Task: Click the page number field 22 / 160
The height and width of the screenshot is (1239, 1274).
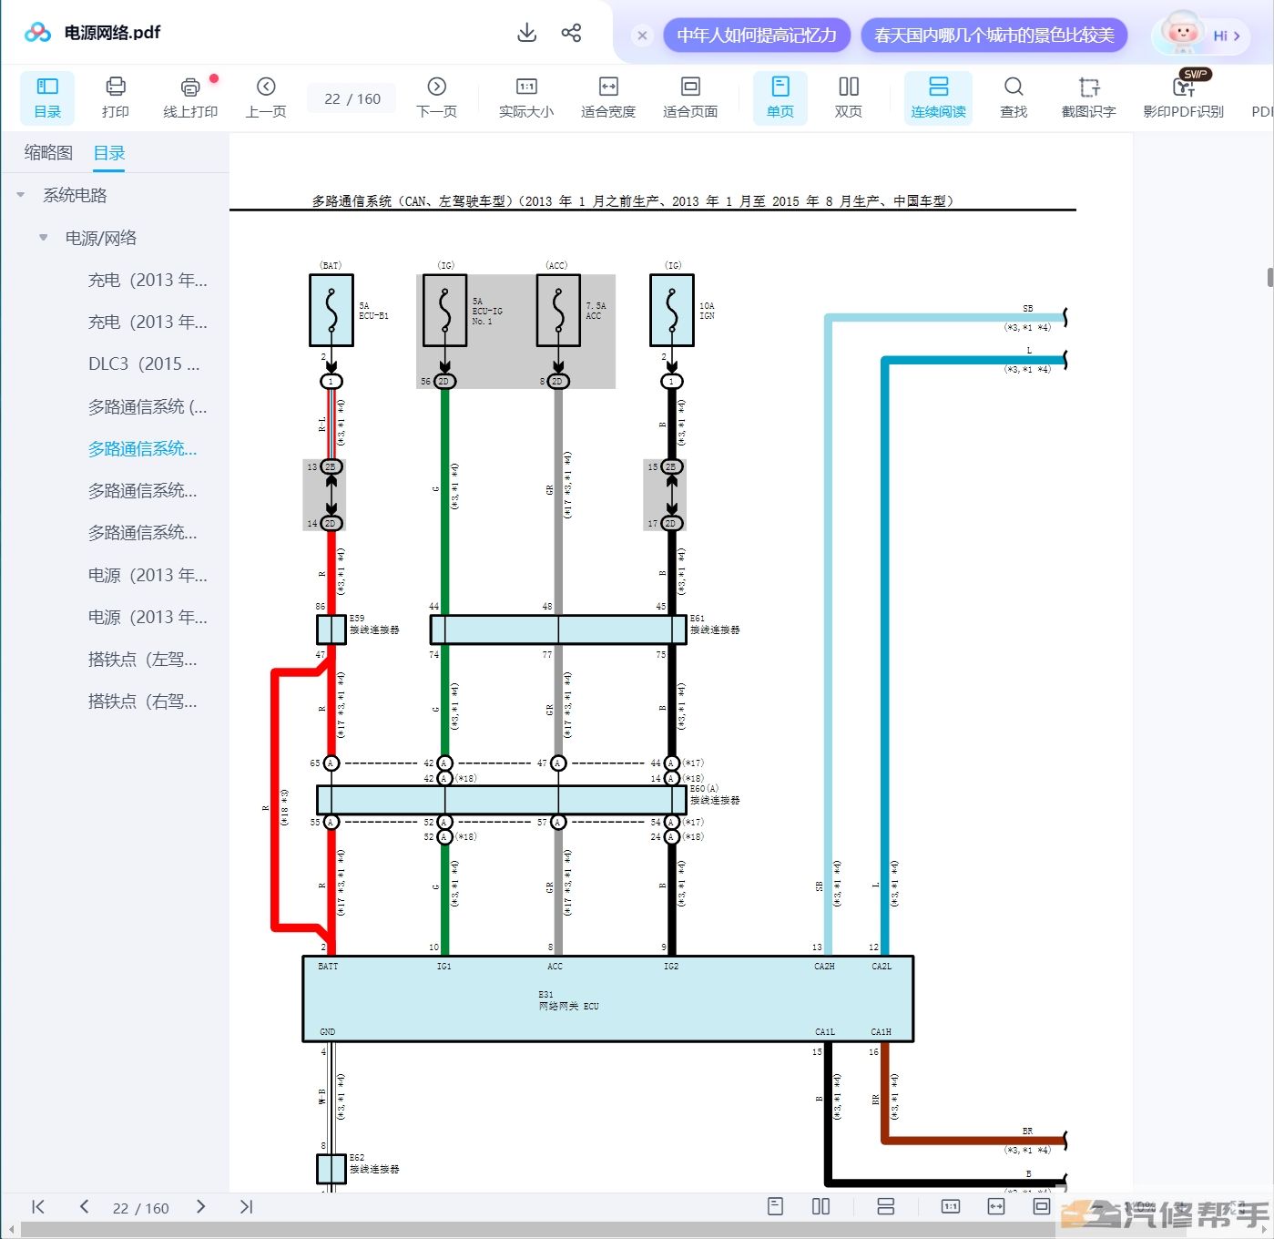Action: point(352,98)
